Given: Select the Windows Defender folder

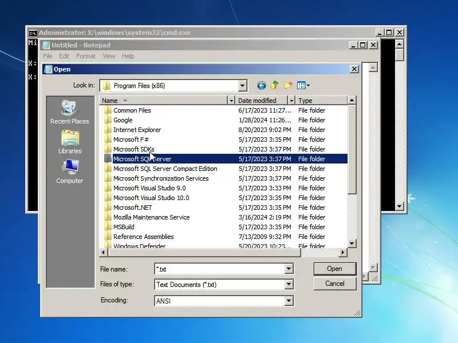Looking at the screenshot, I should 139,246.
